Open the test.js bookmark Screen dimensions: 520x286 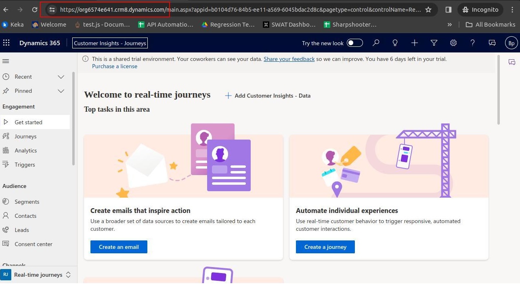pyautogui.click(x=102, y=25)
